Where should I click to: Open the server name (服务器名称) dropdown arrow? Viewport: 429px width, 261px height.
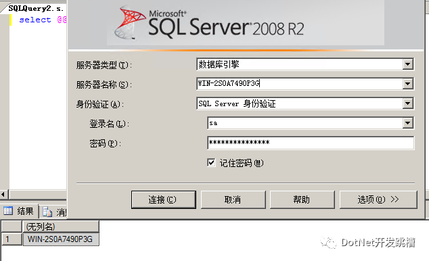tap(407, 84)
